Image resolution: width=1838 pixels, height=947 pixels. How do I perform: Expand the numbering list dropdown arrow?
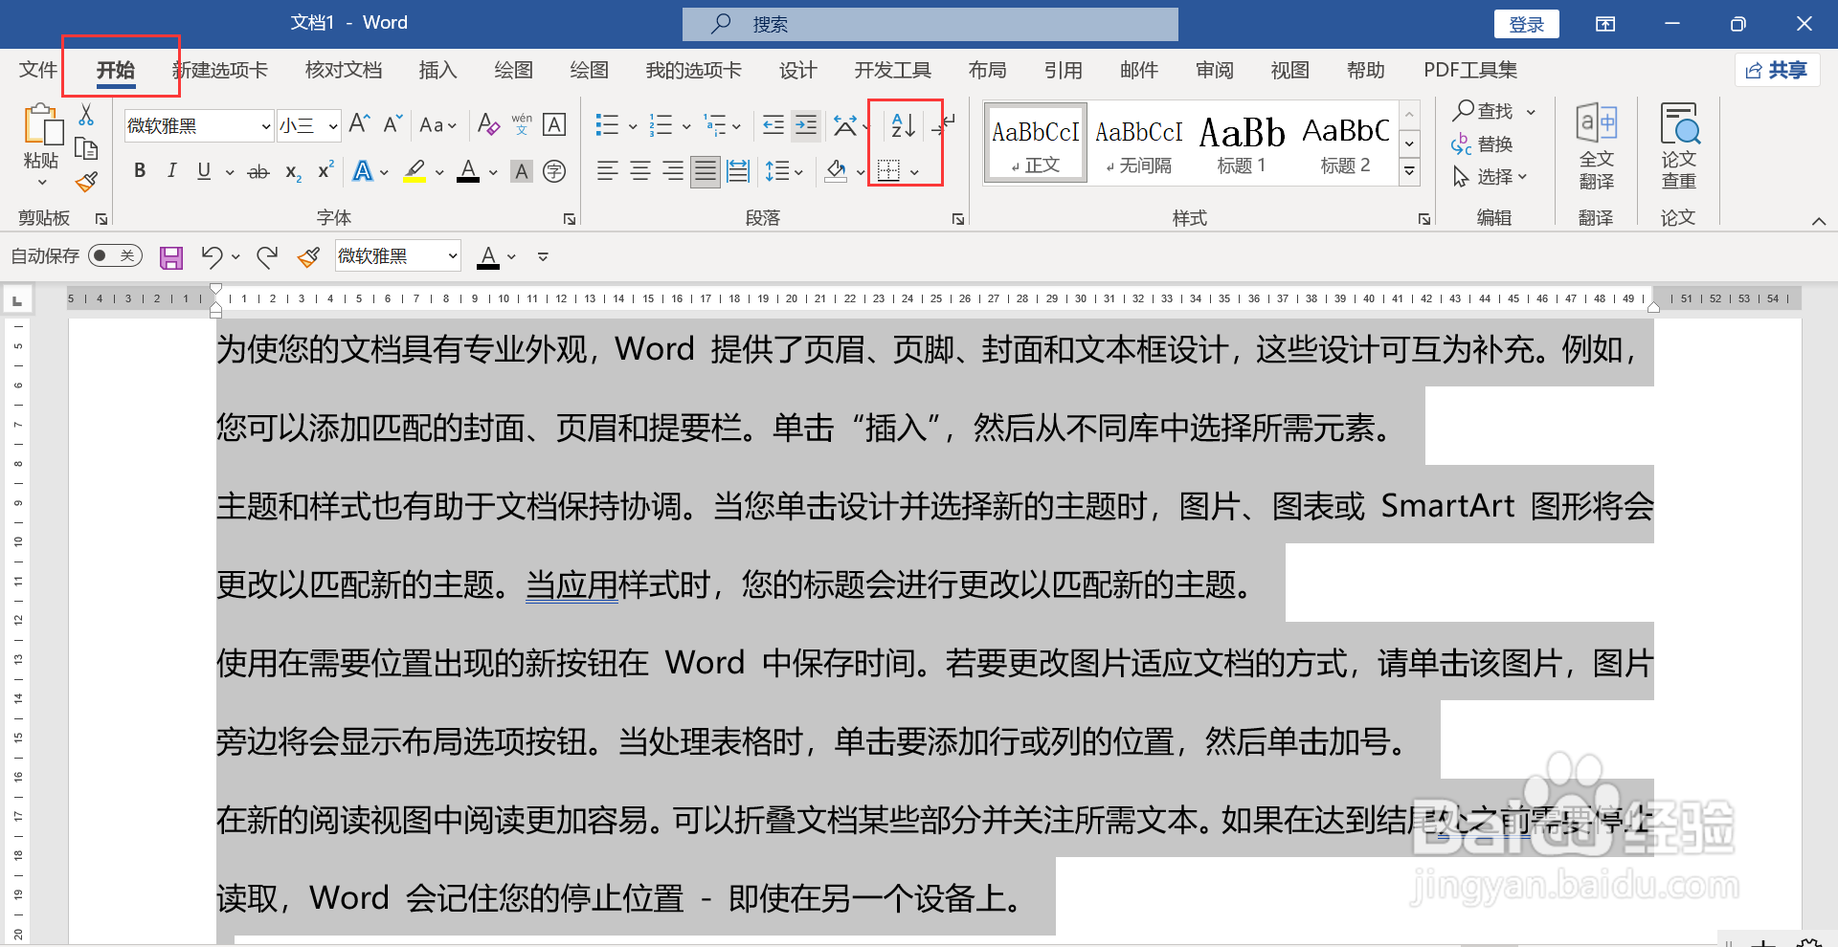pyautogui.click(x=686, y=126)
